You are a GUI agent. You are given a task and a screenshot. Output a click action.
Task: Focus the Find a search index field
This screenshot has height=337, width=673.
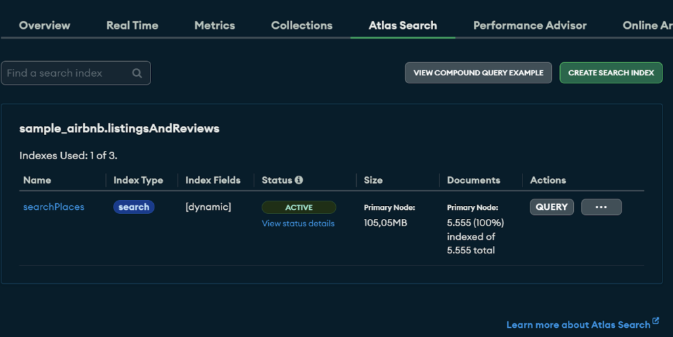pos(76,73)
